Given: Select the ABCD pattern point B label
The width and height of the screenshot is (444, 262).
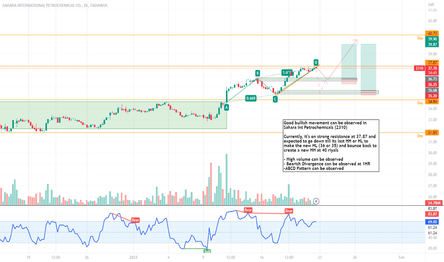Looking at the screenshot, I should pyautogui.click(x=257, y=73).
